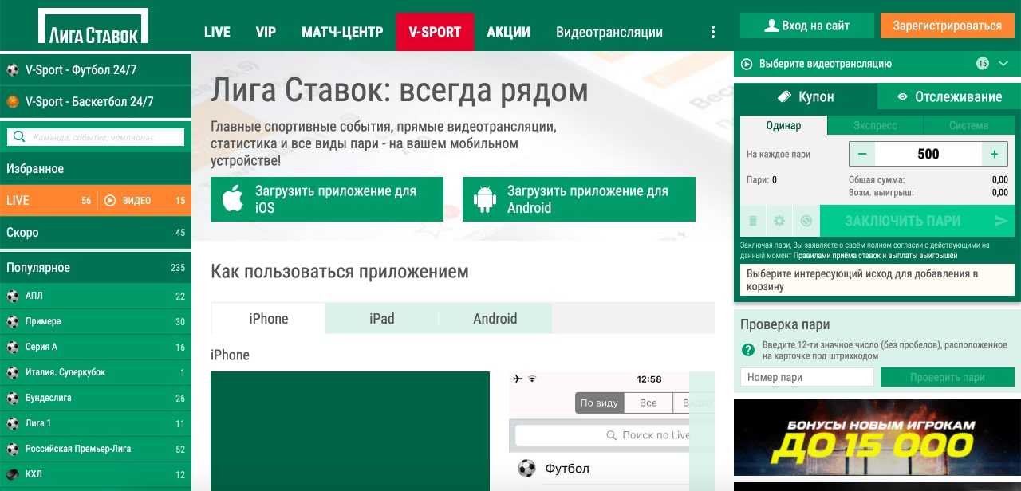Click Загрузить приложение для iOS

click(x=327, y=199)
